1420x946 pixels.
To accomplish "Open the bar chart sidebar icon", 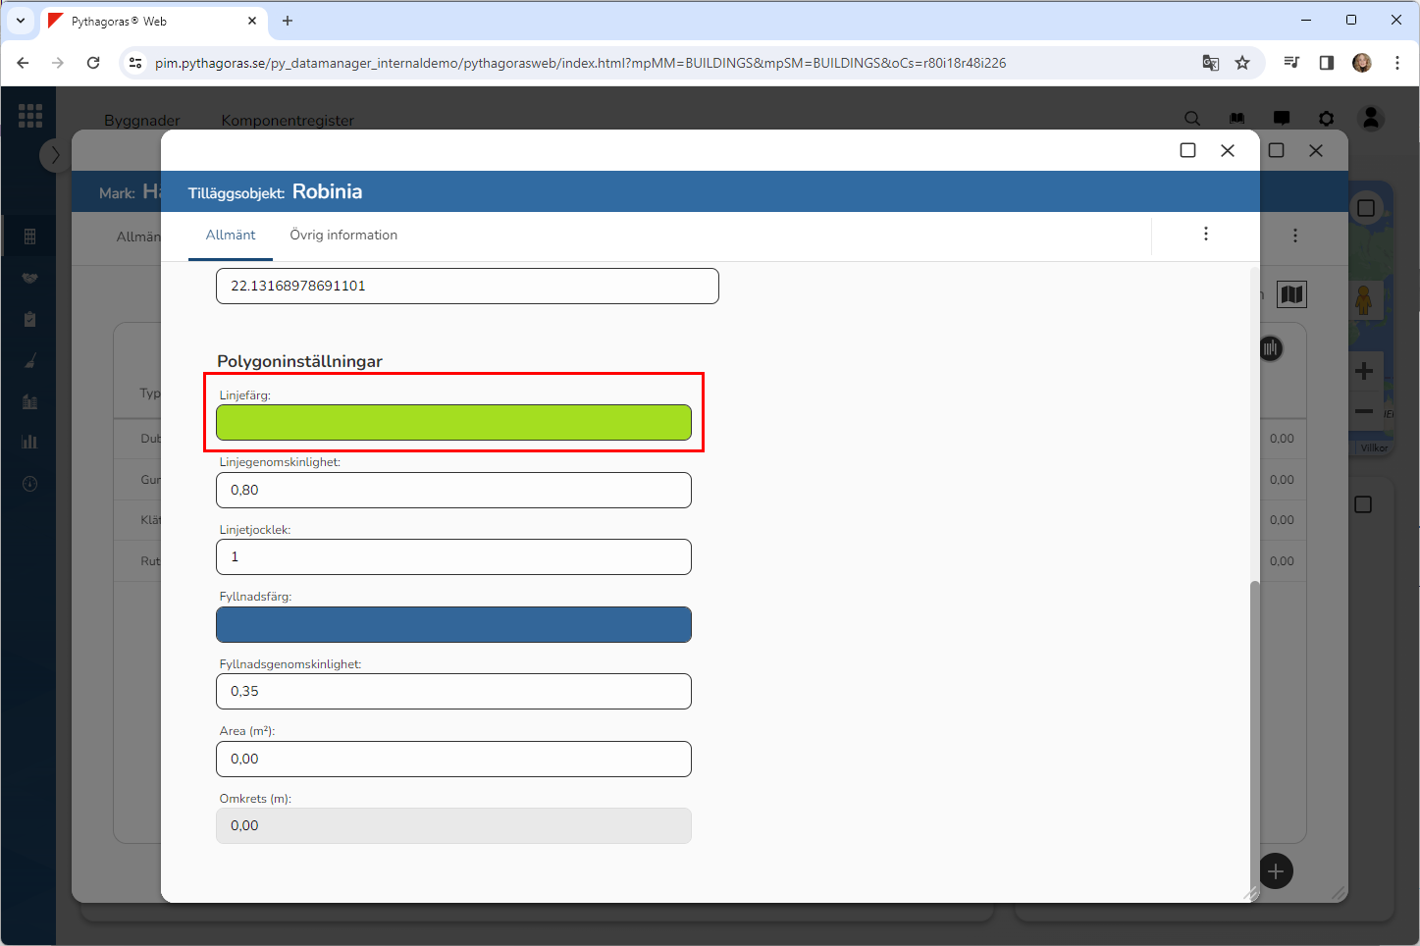I will [29, 442].
